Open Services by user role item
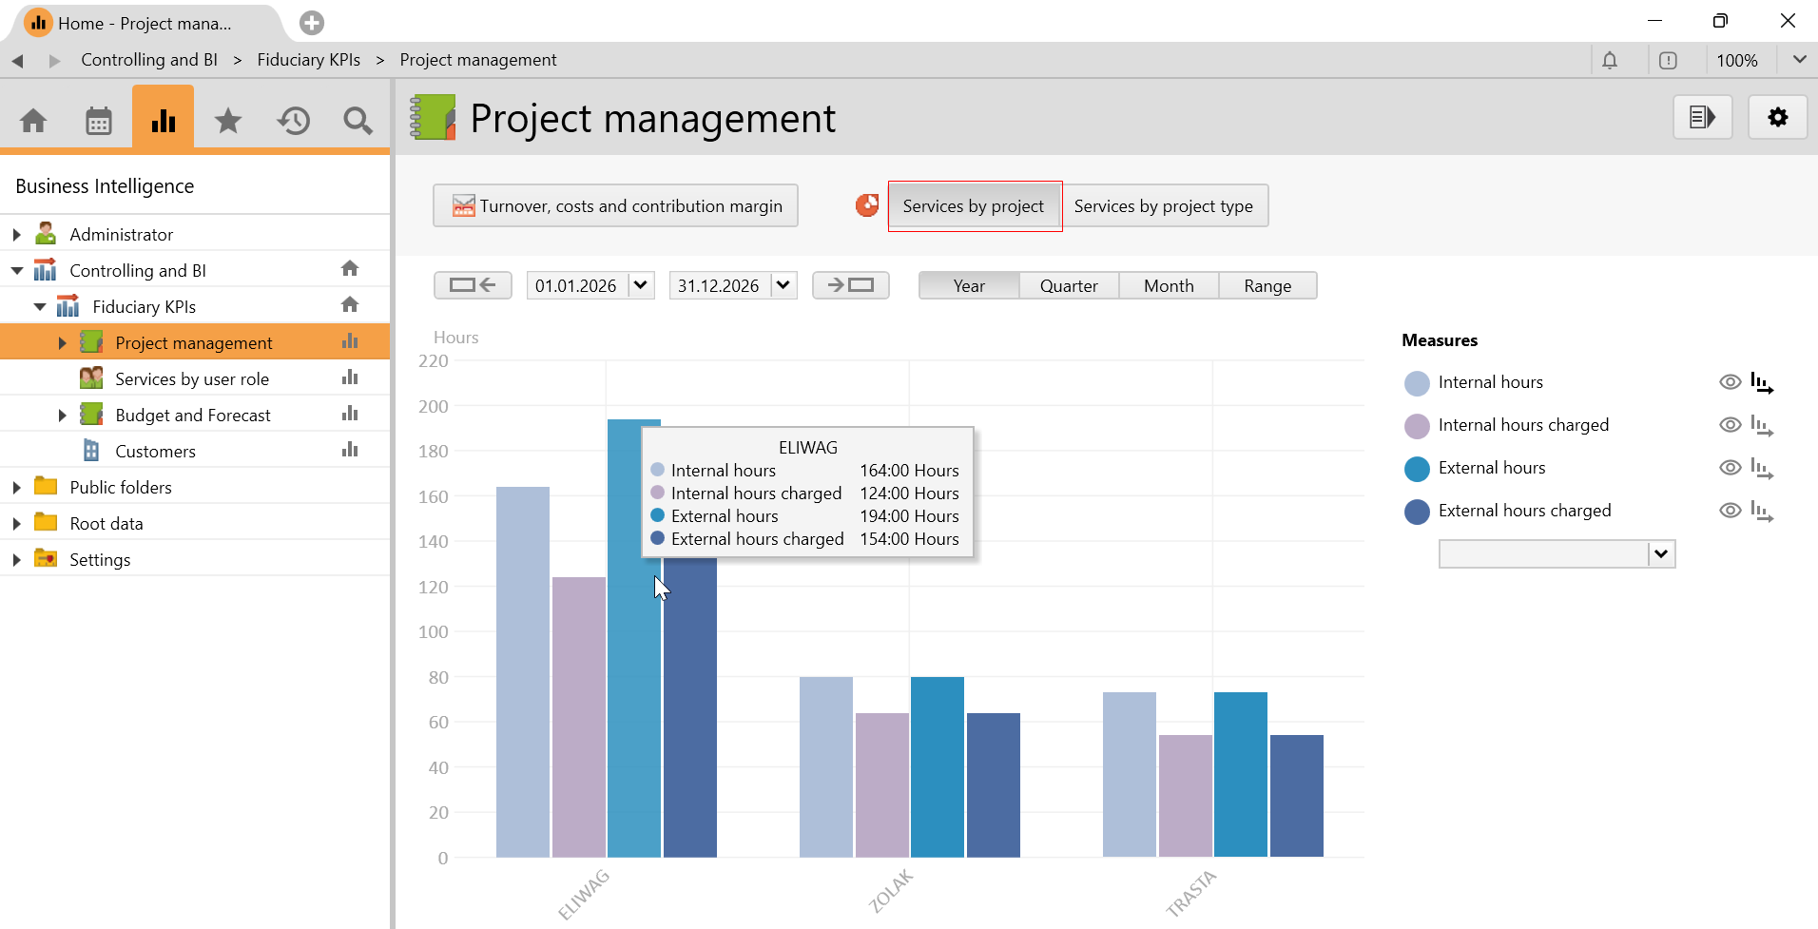Viewport: 1818px width, 929px height. [x=192, y=379]
